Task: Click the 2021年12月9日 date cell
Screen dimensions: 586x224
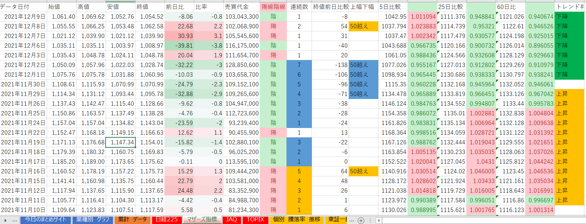Action: click(24, 16)
